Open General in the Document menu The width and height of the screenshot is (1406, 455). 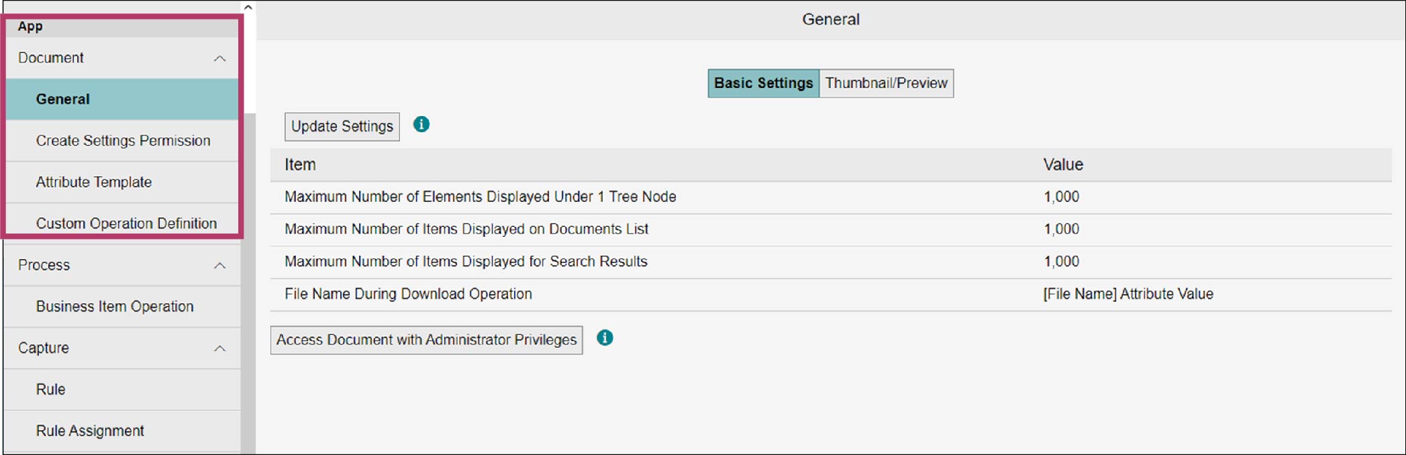point(62,99)
